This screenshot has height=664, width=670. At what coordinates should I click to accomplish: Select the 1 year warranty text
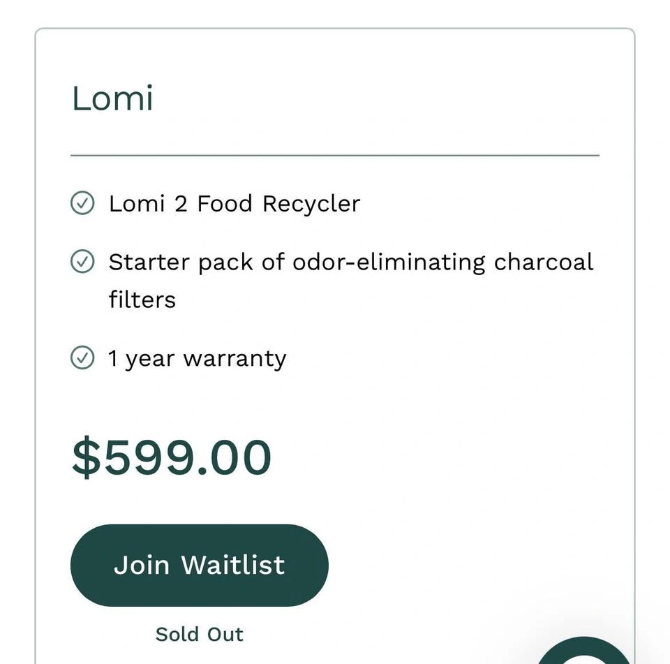(197, 359)
